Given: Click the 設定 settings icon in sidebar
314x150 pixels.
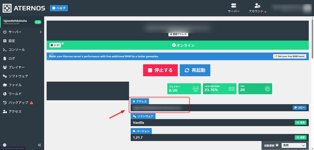Looking at the screenshot, I should [x=5, y=41].
